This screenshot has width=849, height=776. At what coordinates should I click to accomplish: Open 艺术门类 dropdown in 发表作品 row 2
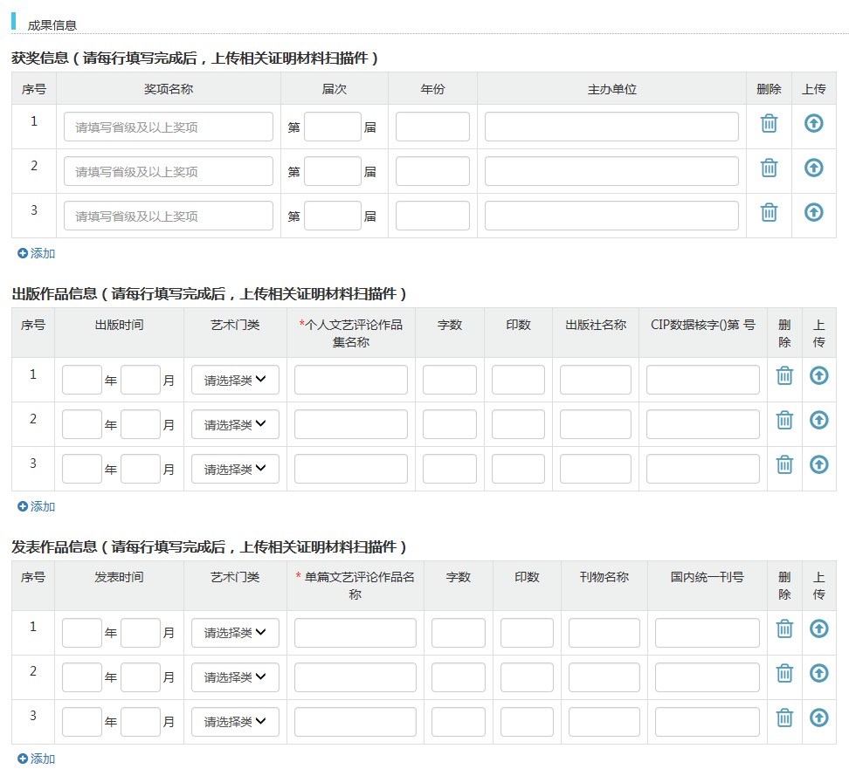tap(235, 677)
